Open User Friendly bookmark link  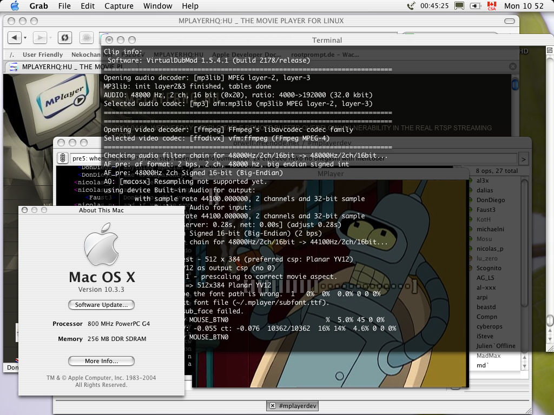click(x=43, y=55)
